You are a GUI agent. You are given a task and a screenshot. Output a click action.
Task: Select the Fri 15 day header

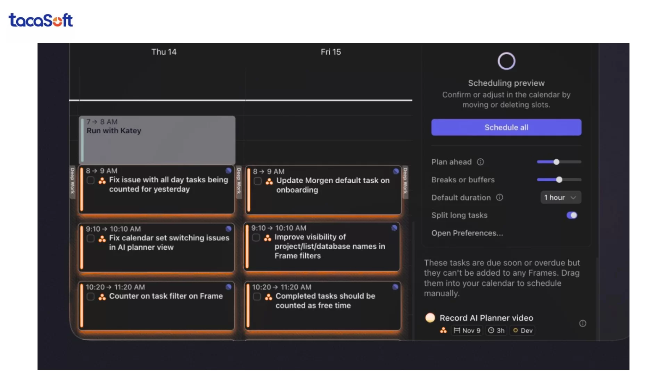pos(331,52)
